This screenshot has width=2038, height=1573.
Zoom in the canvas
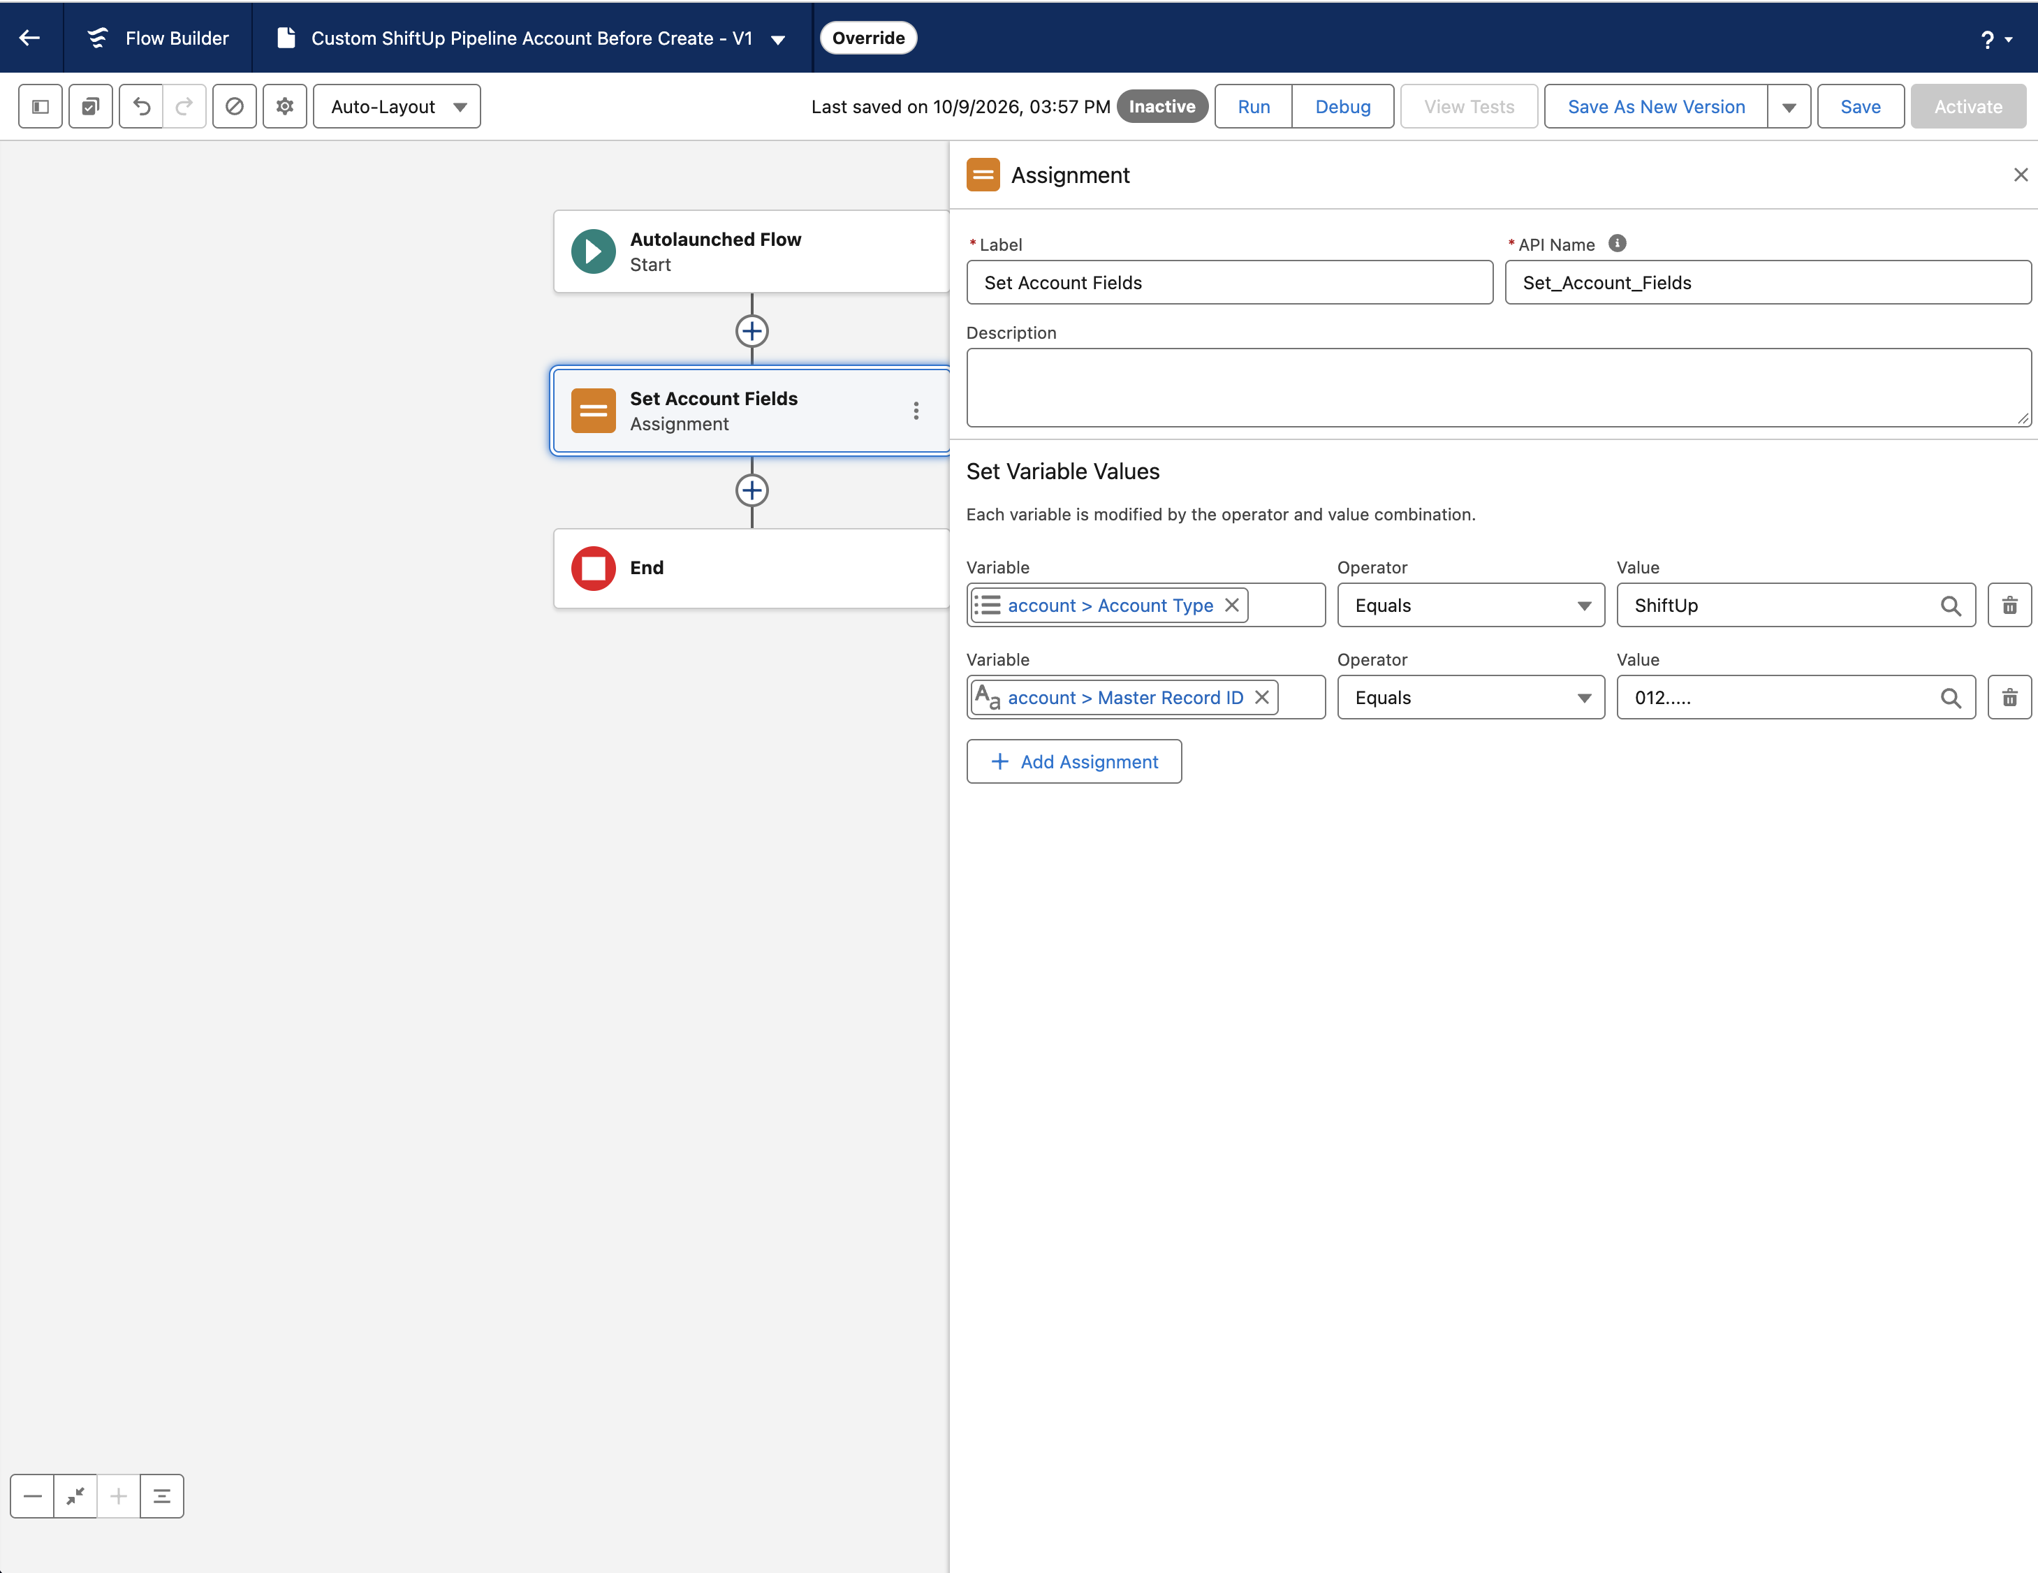(119, 1496)
